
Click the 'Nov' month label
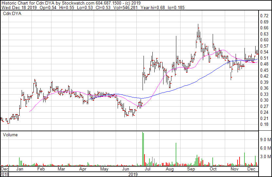(x=235, y=169)
